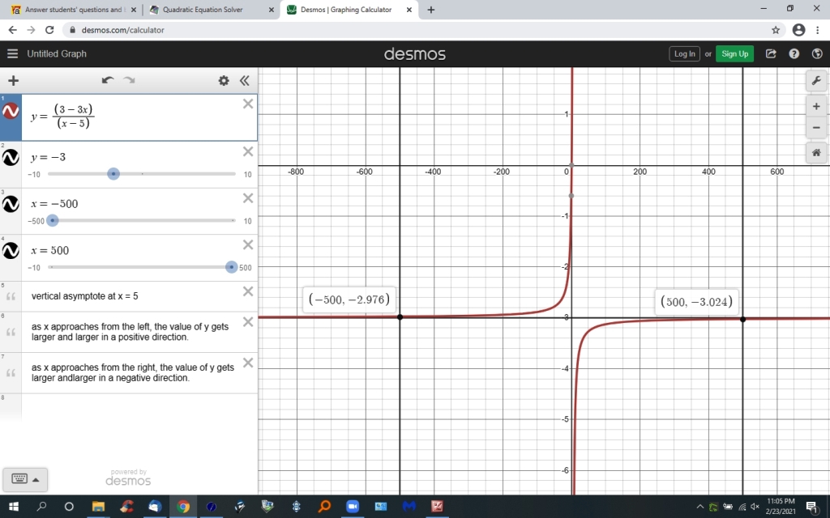Redo the last undone edit
This screenshot has width=830, height=518.
click(129, 80)
